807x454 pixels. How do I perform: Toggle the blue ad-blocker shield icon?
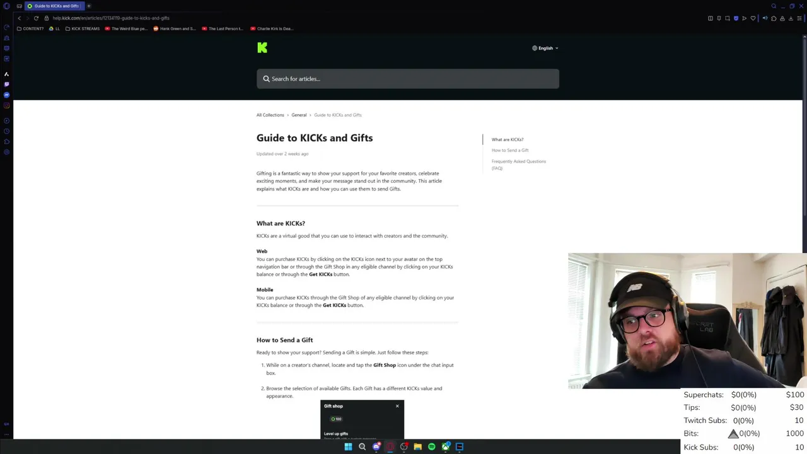[736, 18]
